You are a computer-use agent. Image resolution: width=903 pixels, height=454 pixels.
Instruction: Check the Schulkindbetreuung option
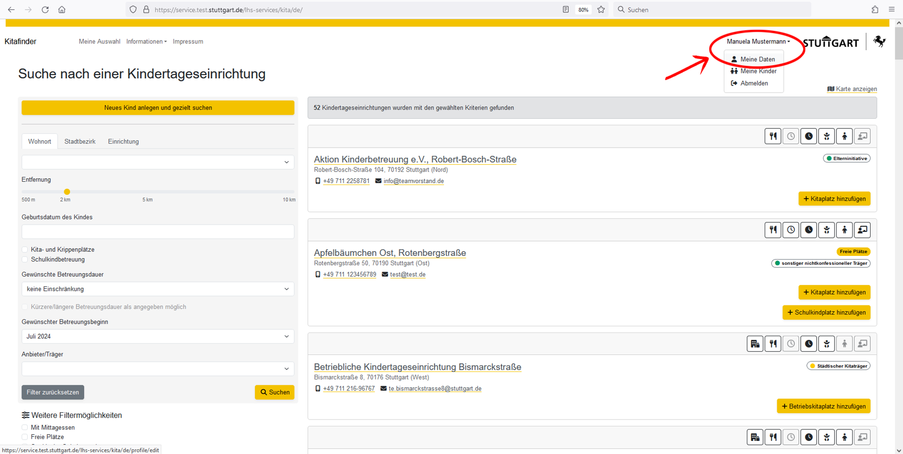coord(25,260)
